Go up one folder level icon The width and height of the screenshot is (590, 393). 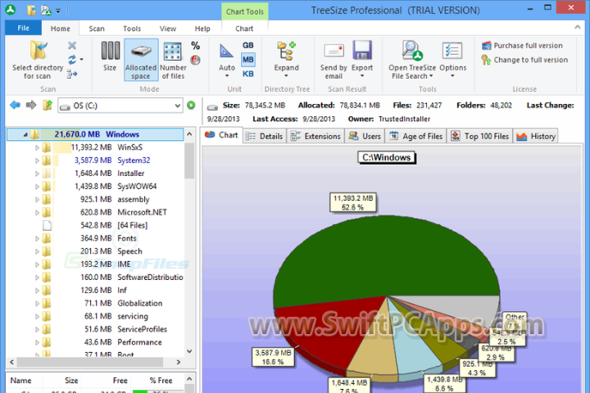[48, 105]
